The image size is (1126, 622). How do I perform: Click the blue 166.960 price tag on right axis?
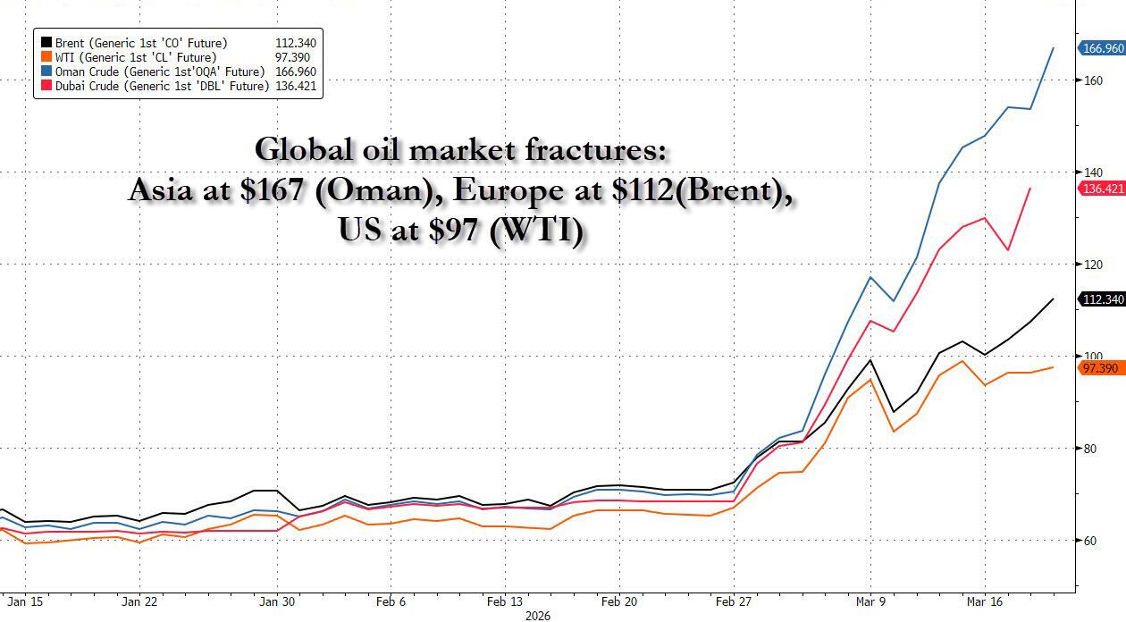(1101, 47)
